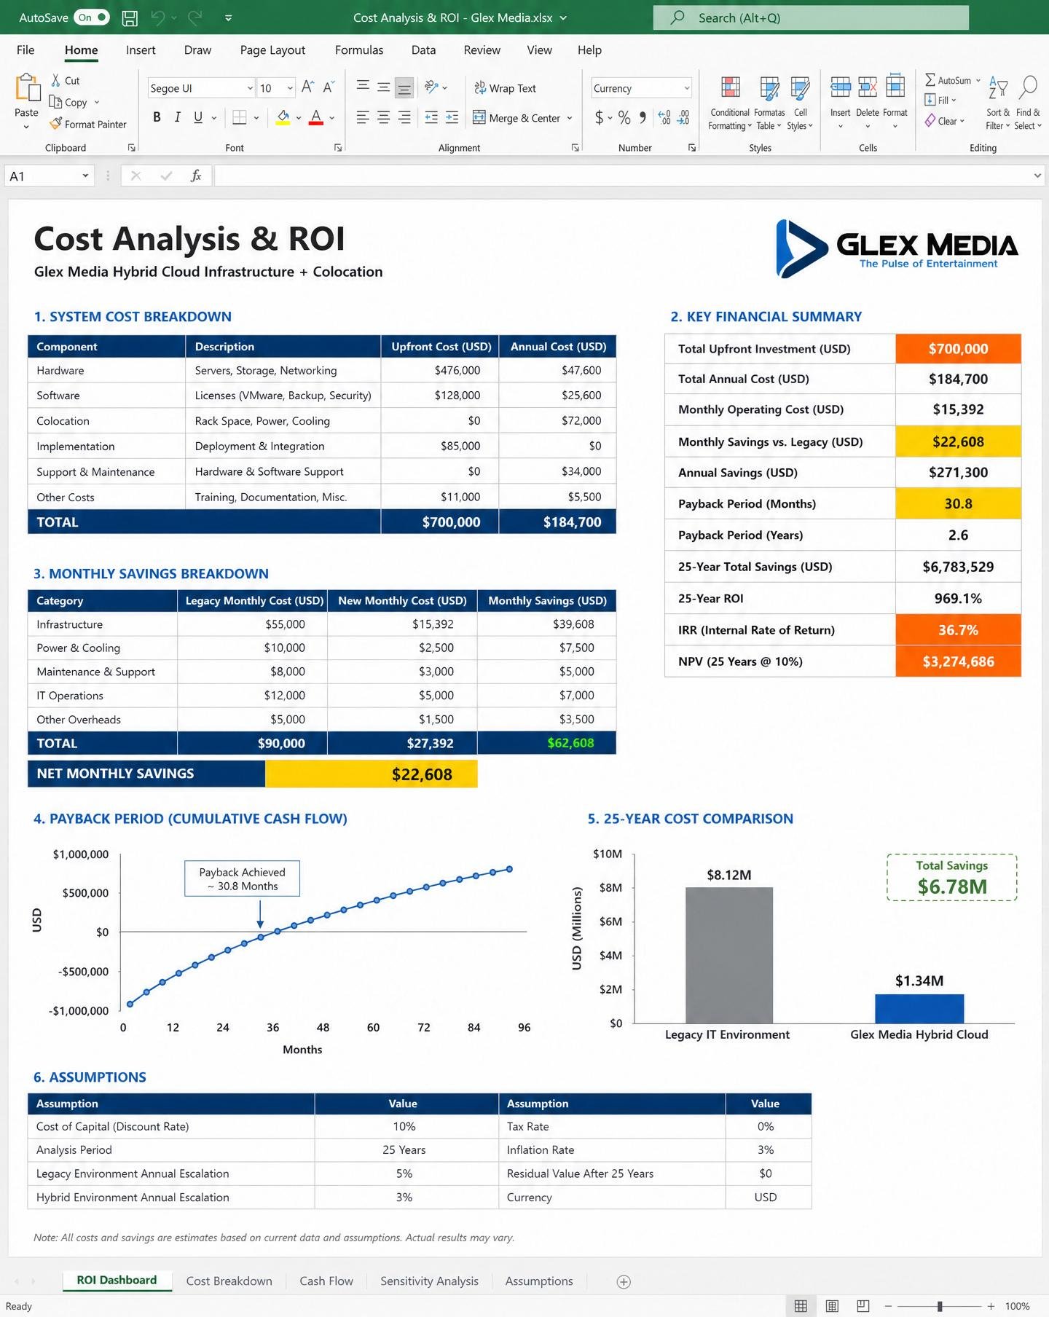Open Format as Table gallery
The image size is (1049, 1317).
coord(769,103)
